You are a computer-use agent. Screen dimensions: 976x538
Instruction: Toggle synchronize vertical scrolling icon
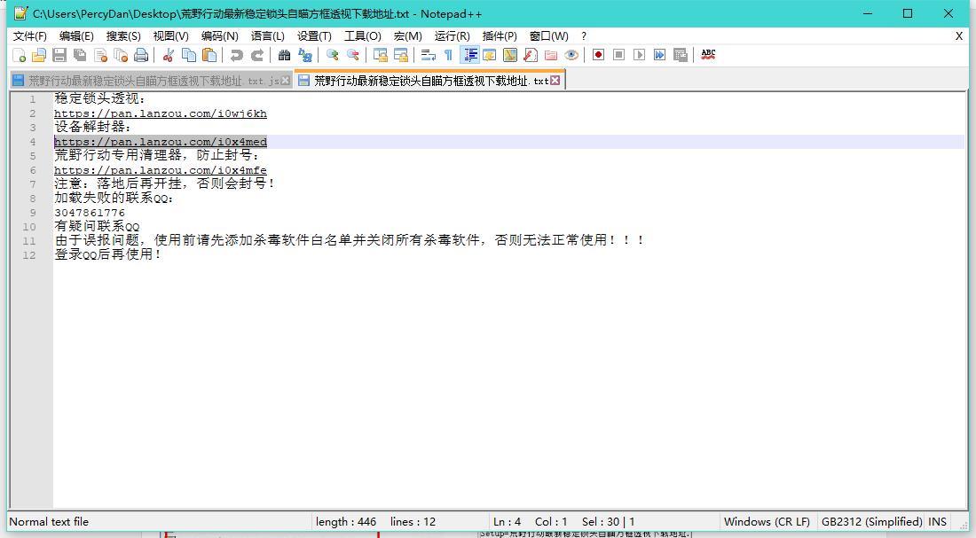pyautogui.click(x=381, y=55)
